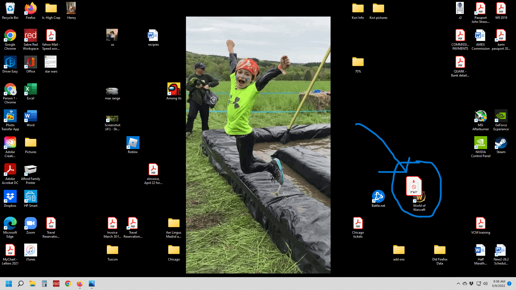Image resolution: width=516 pixels, height=290 pixels.
Task: Launch Among Us game shortcut
Action: click(174, 91)
